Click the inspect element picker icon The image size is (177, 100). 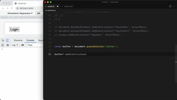3,40
